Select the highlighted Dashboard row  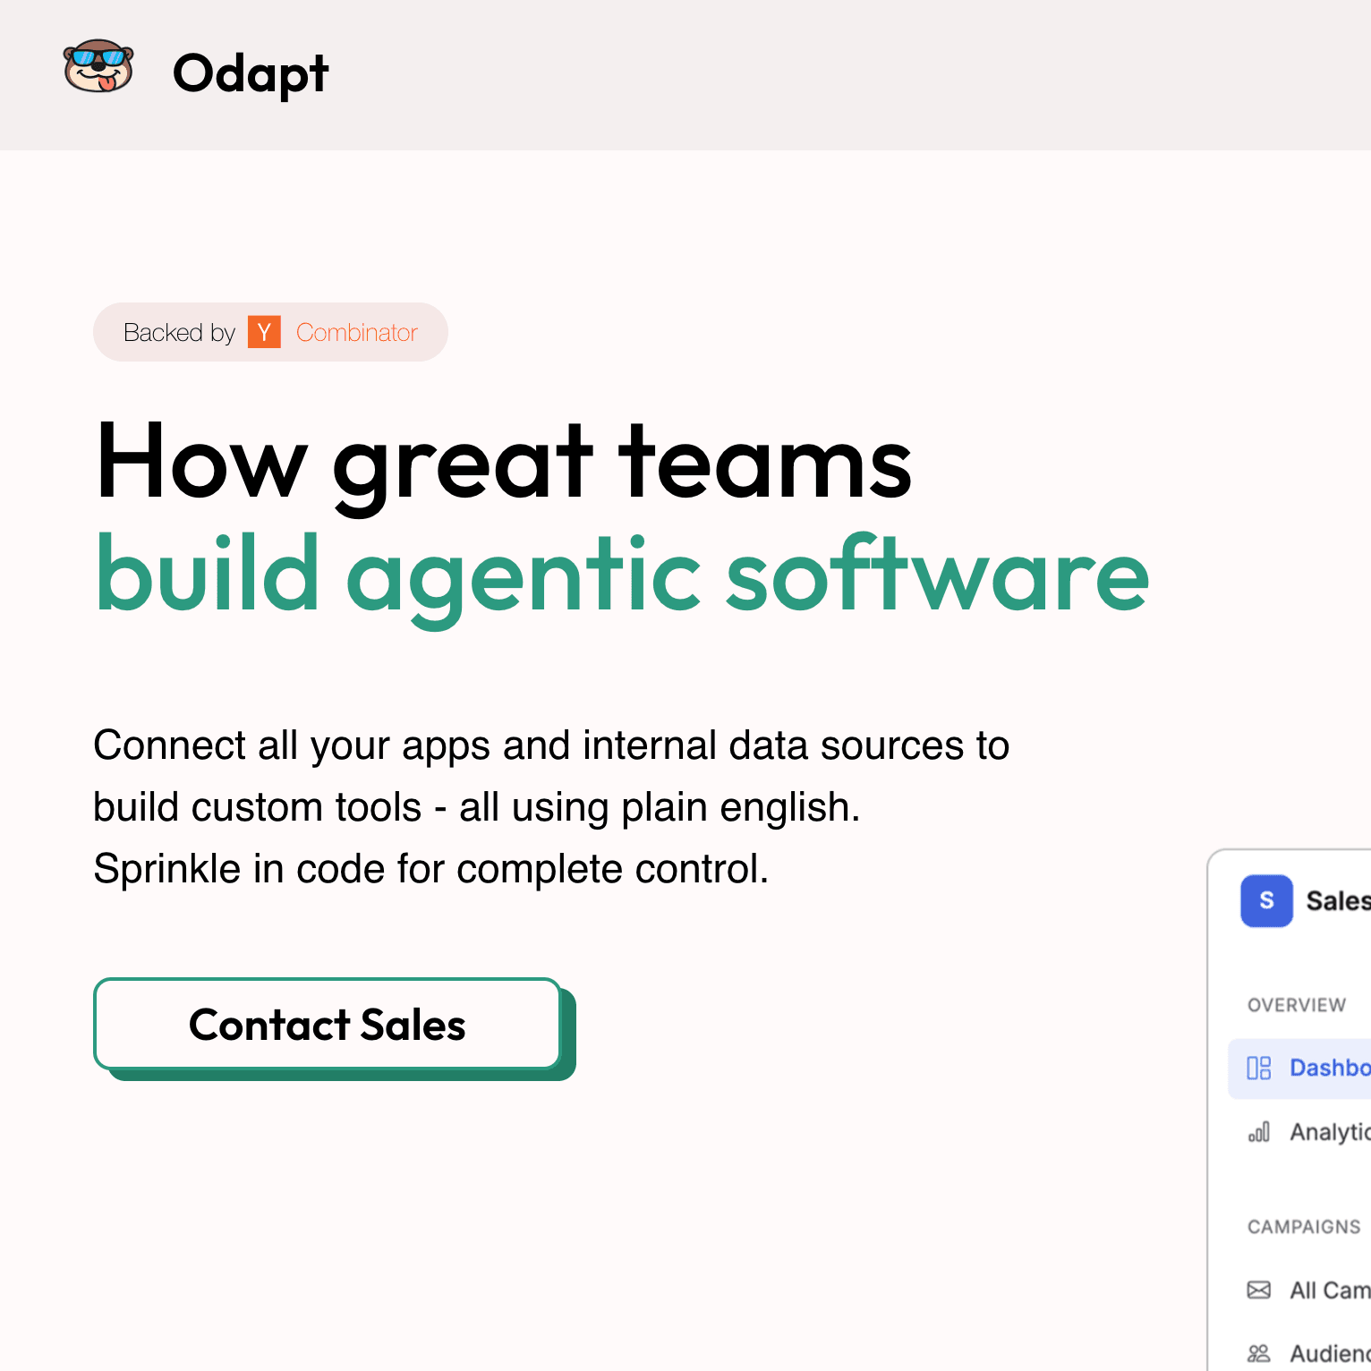(1307, 1068)
